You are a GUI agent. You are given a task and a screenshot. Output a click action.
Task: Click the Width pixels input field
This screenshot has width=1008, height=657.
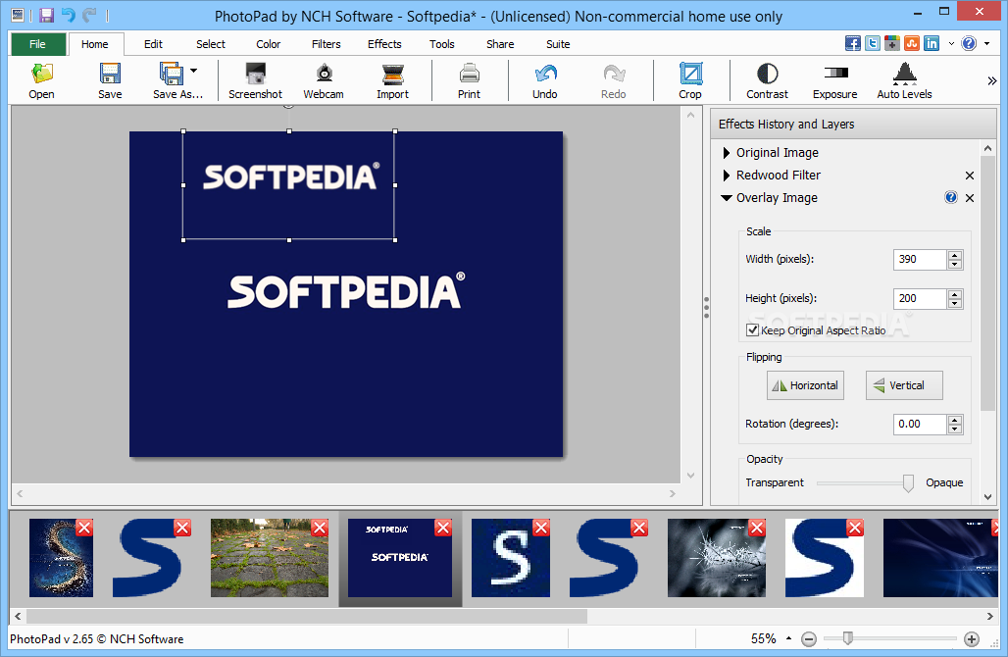tap(920, 259)
